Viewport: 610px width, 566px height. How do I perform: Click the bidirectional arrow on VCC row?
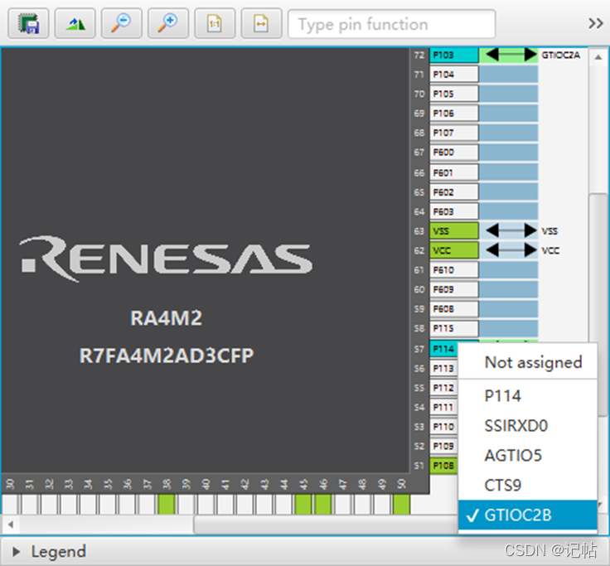coord(511,250)
